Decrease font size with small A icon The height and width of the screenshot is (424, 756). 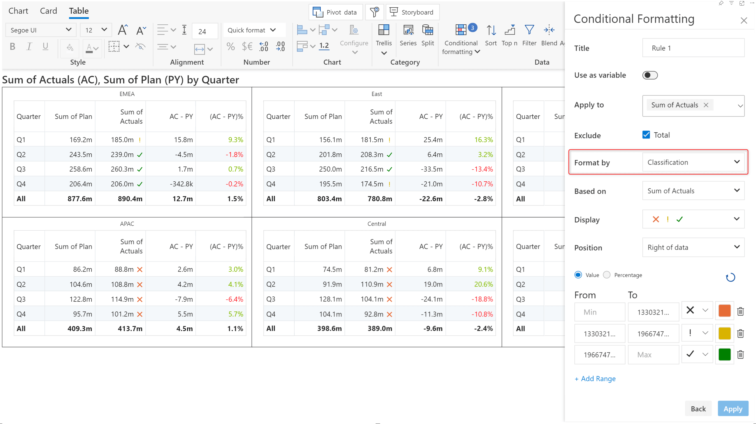[141, 30]
